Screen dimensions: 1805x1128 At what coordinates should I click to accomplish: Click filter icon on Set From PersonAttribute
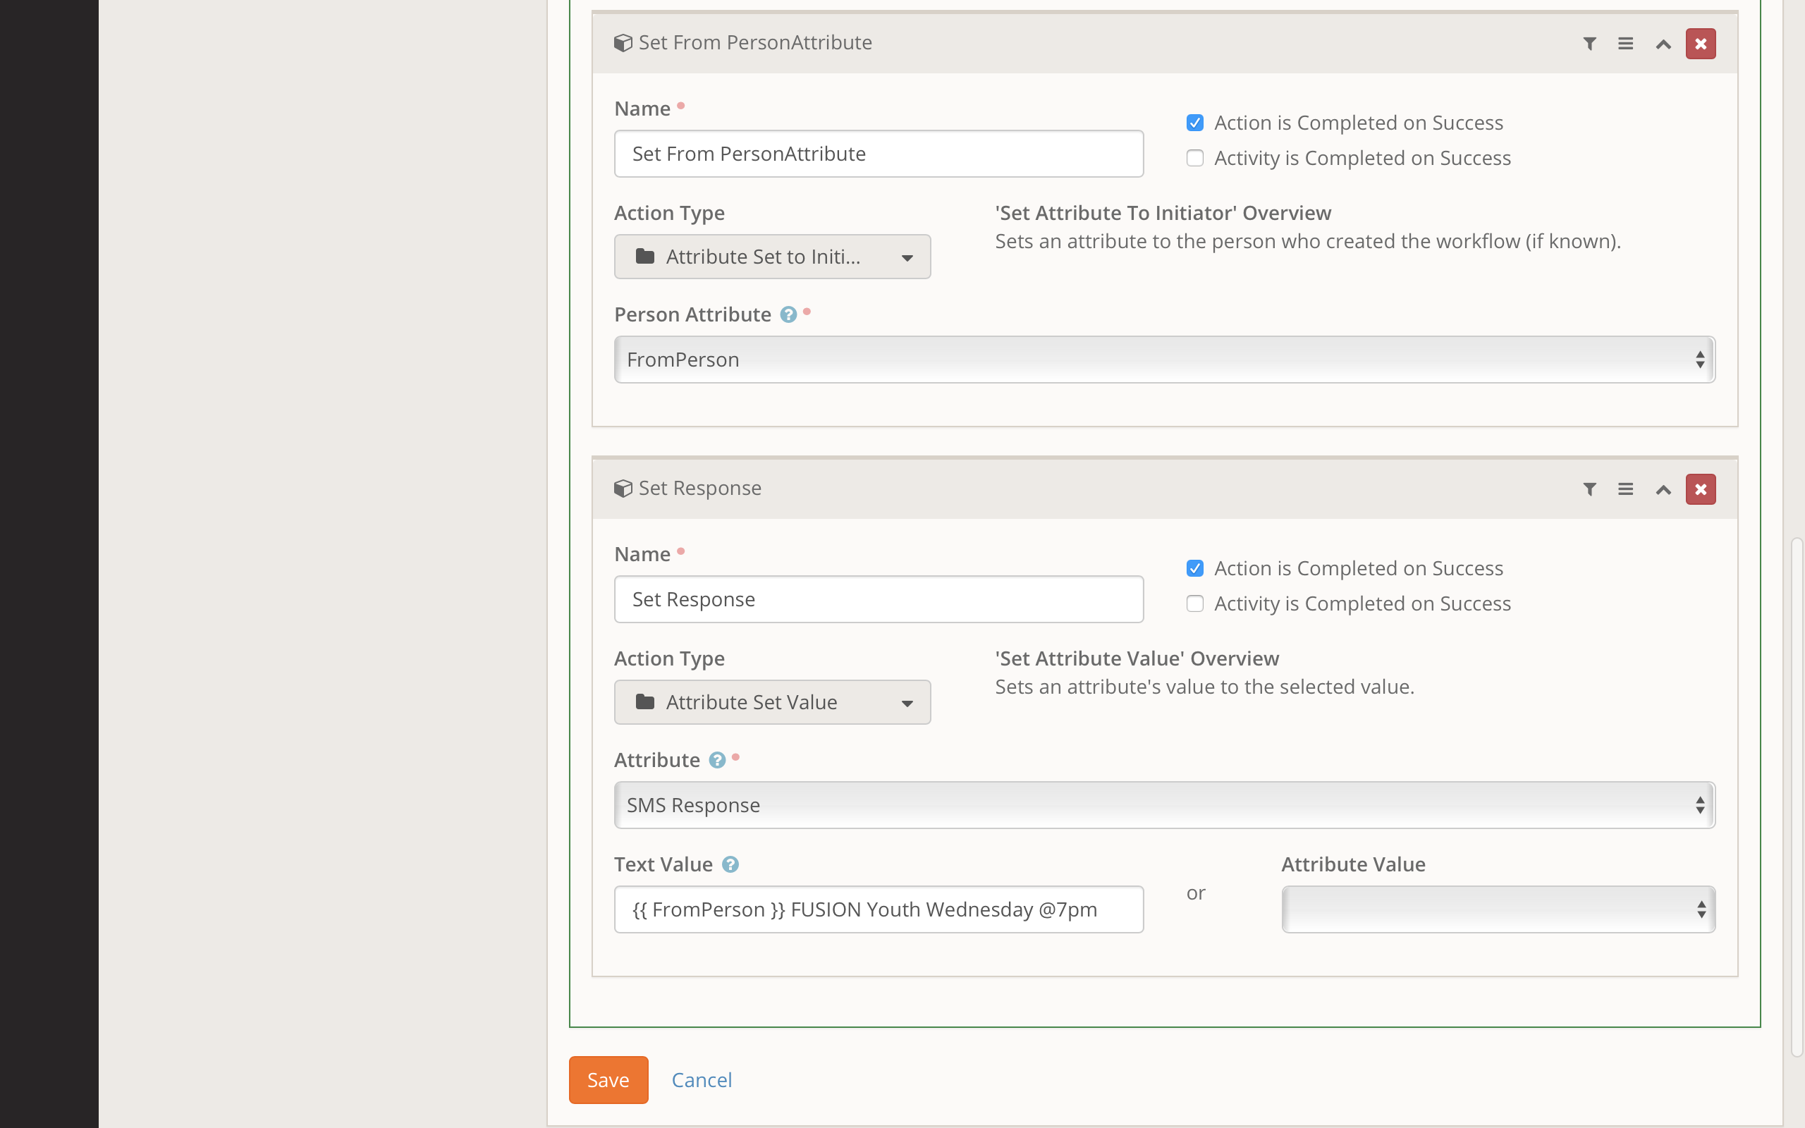[x=1589, y=43]
